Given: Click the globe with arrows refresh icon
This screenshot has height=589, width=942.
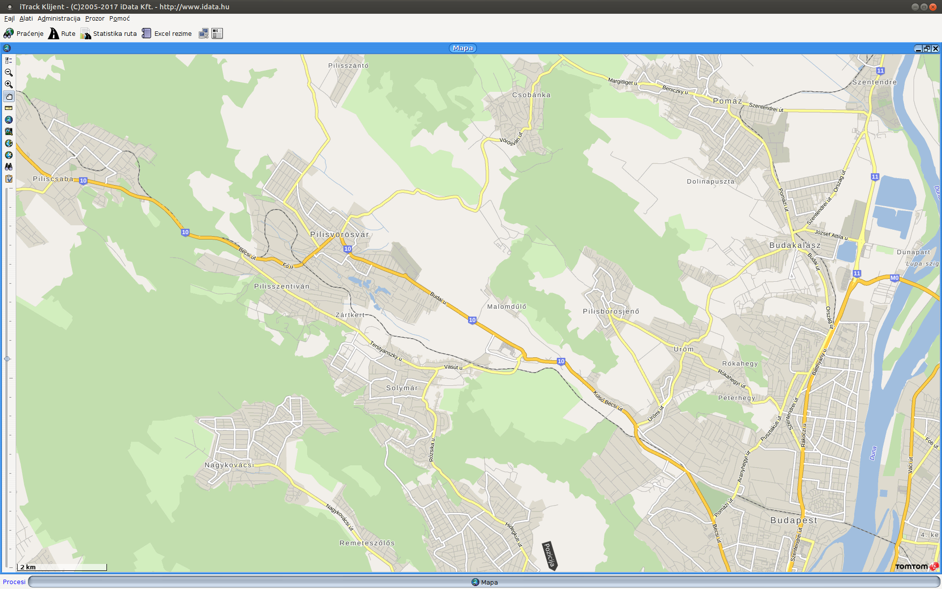Looking at the screenshot, I should pyautogui.click(x=8, y=143).
